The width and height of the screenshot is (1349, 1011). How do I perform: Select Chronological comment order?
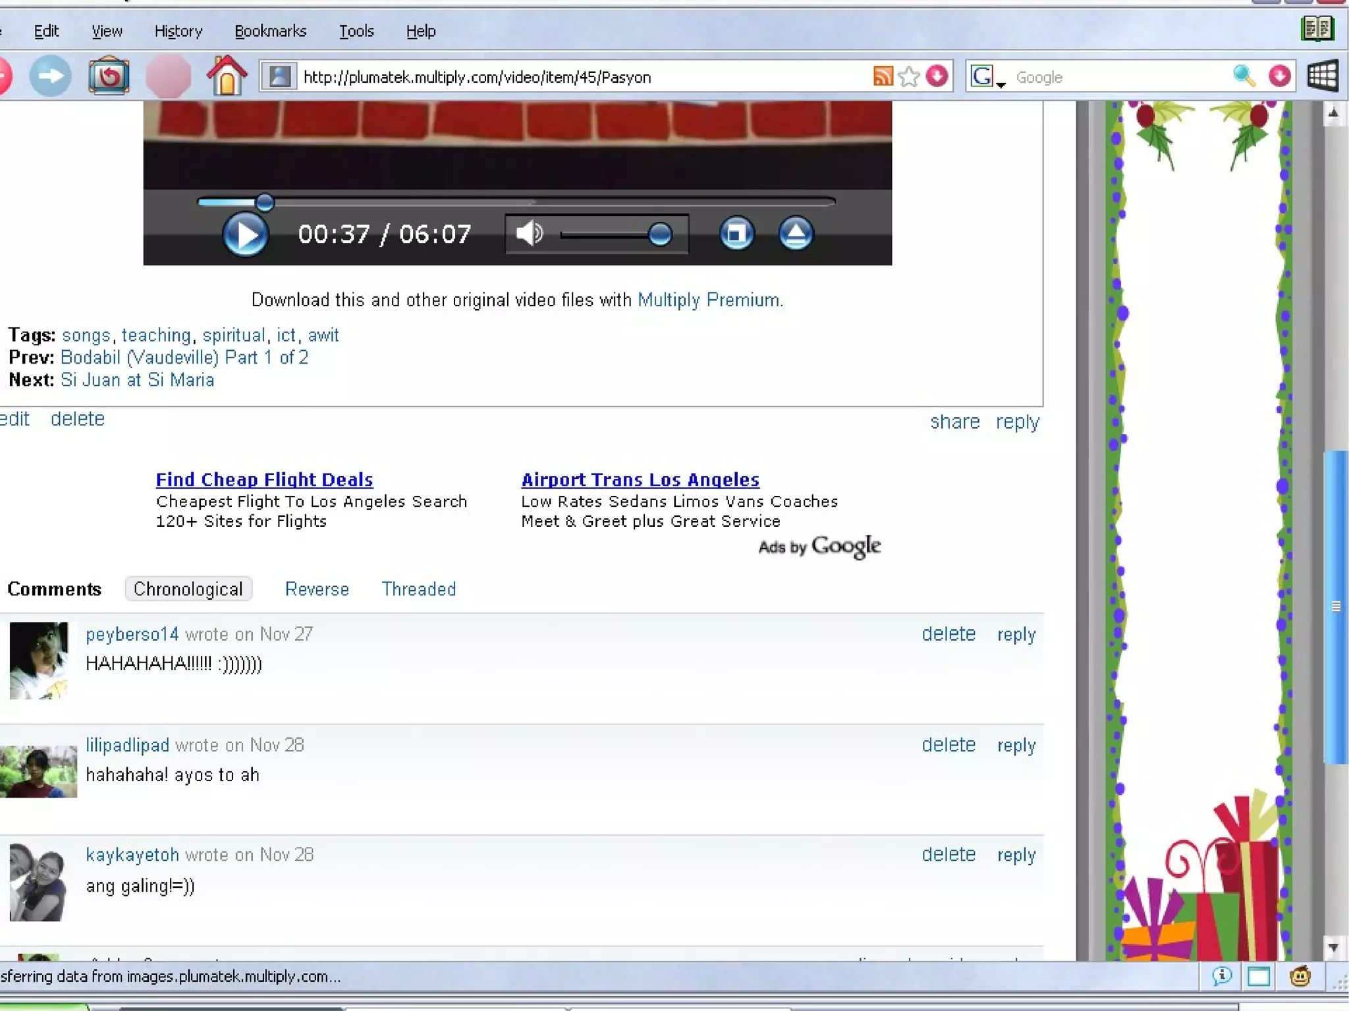188,589
